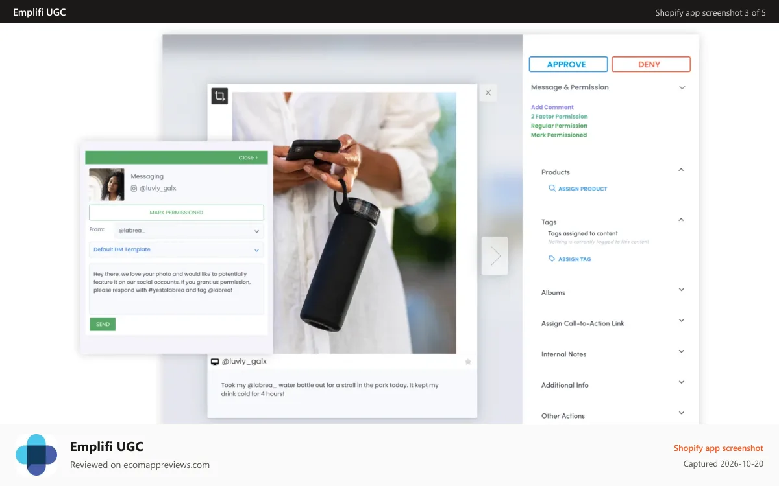Send the direct message
The image size is (779, 486).
tap(103, 324)
